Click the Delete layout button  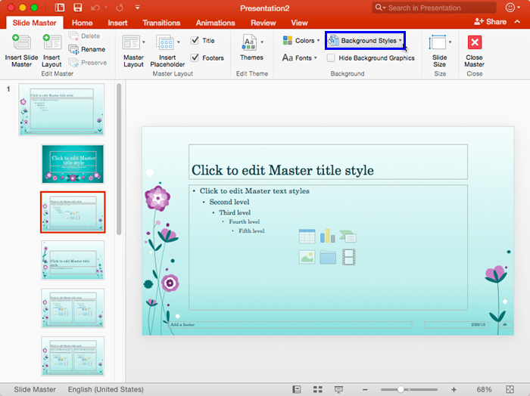(84, 36)
